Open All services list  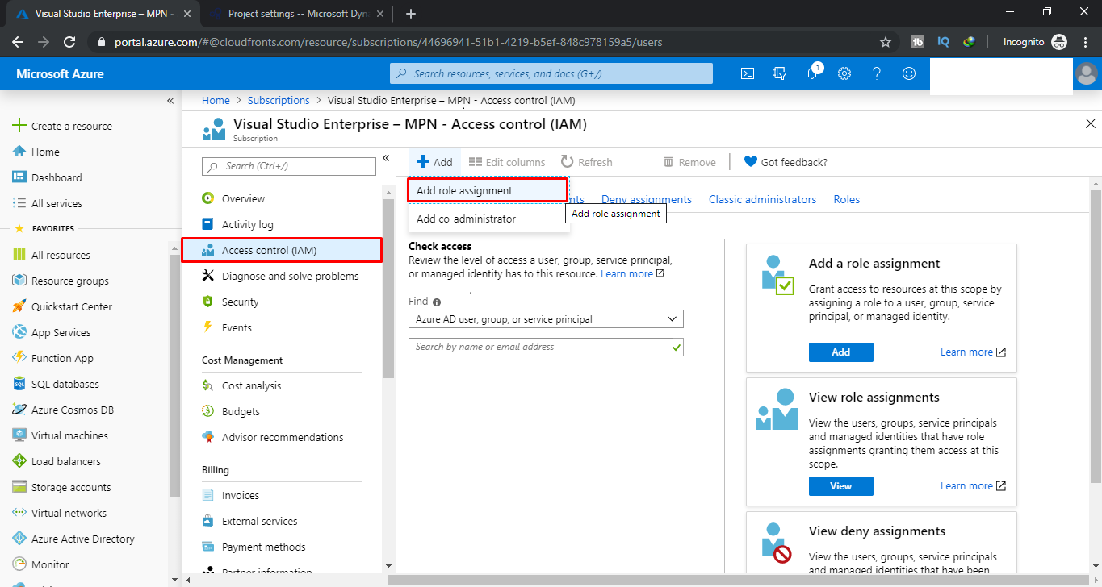48,203
